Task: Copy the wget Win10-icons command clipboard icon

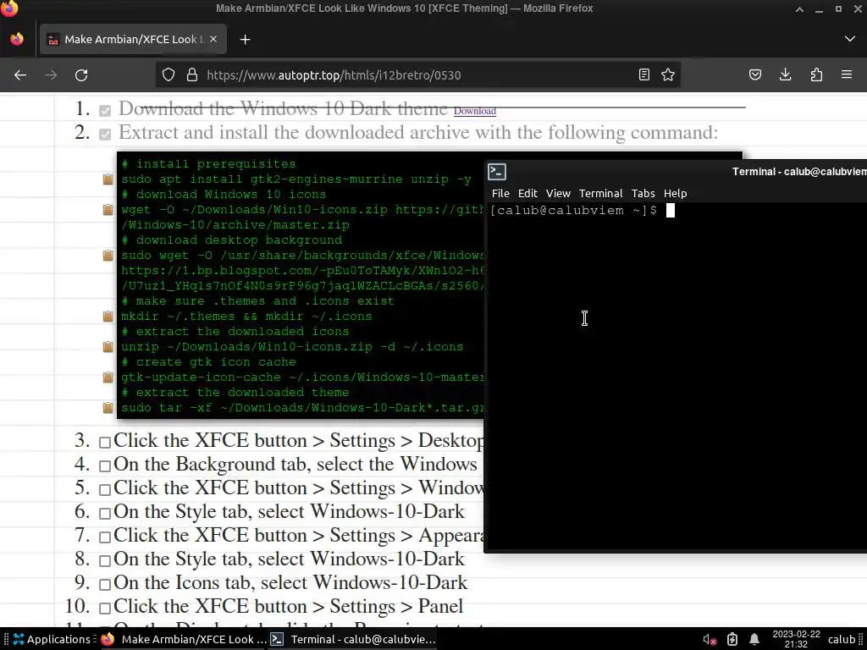Action: click(x=108, y=210)
